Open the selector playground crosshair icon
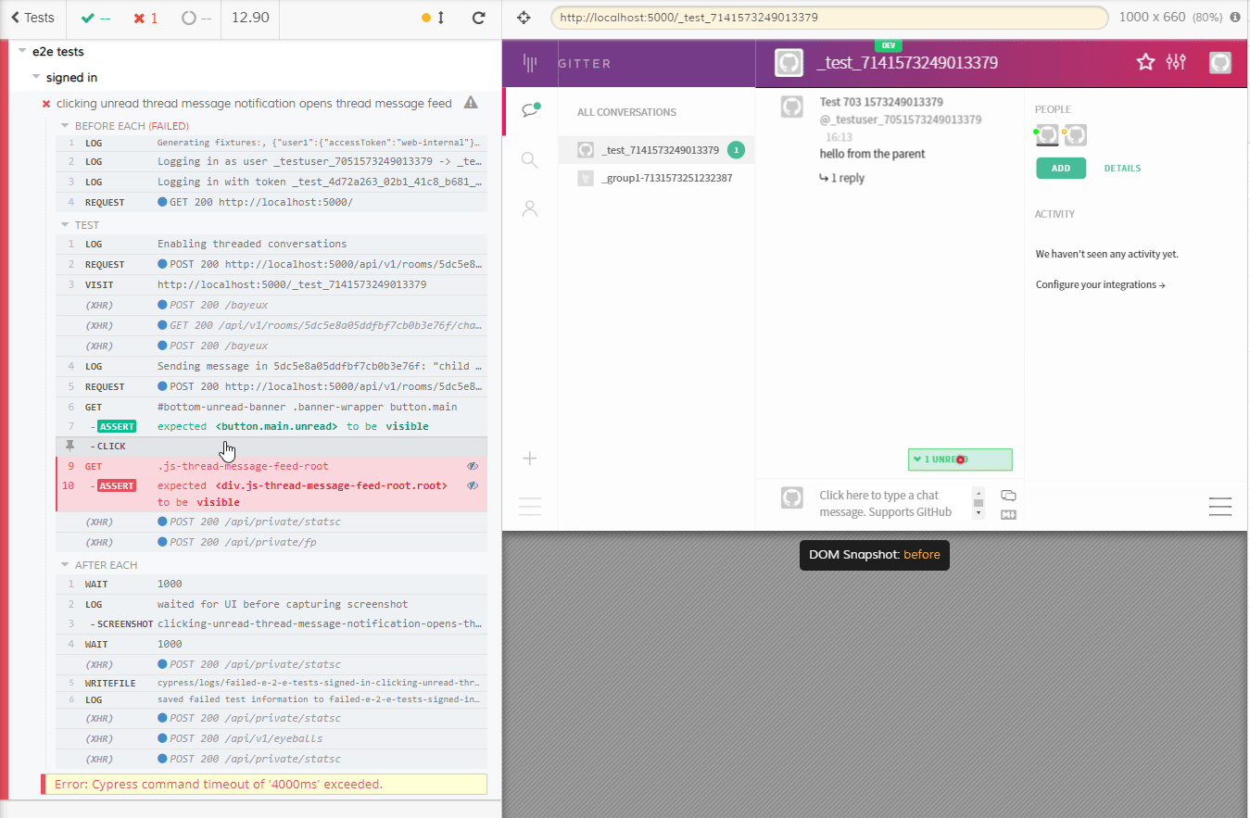The height and width of the screenshot is (818, 1250). pos(524,18)
